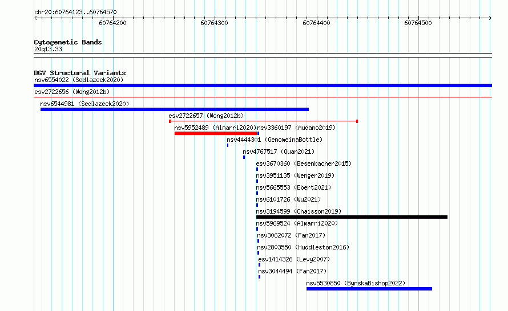Click the 60764500 ruler position
The height and width of the screenshot is (311, 508).
[x=418, y=23]
